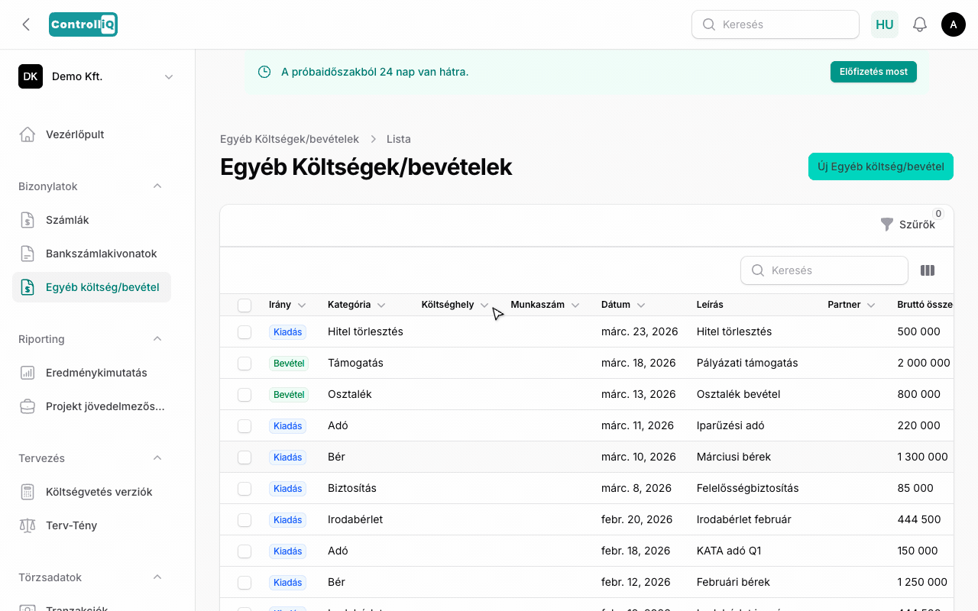
Task: Click Előfizetés most button
Action: pos(873,72)
